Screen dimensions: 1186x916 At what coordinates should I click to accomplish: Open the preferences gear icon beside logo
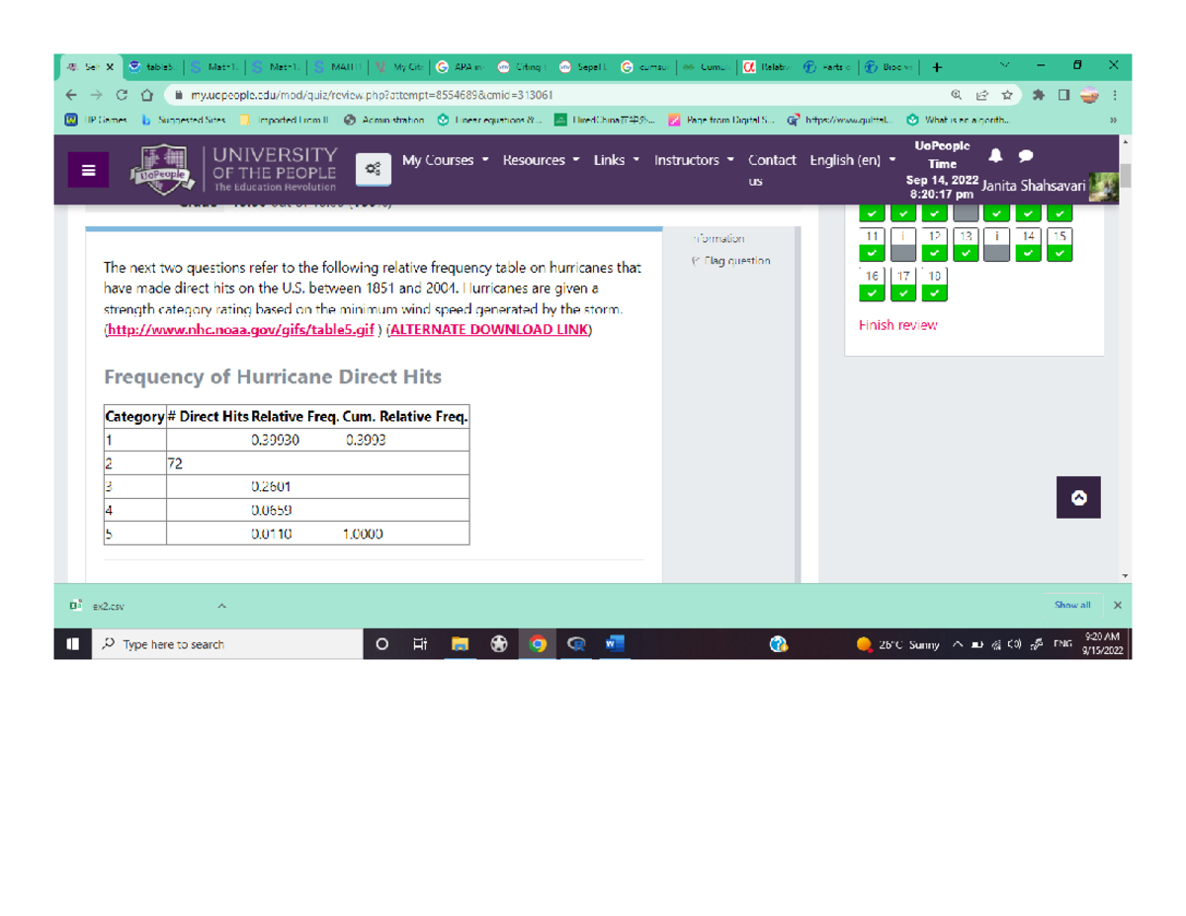373,168
